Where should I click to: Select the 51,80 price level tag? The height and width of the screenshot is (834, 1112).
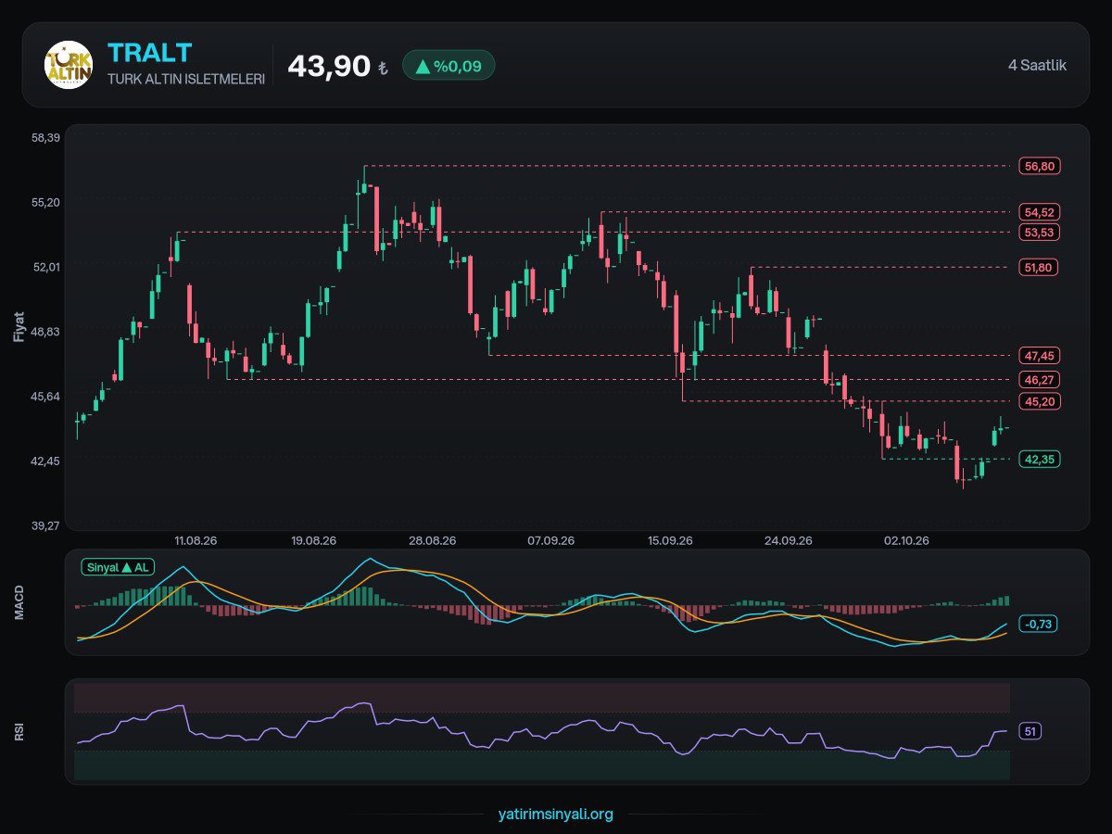(x=1039, y=267)
